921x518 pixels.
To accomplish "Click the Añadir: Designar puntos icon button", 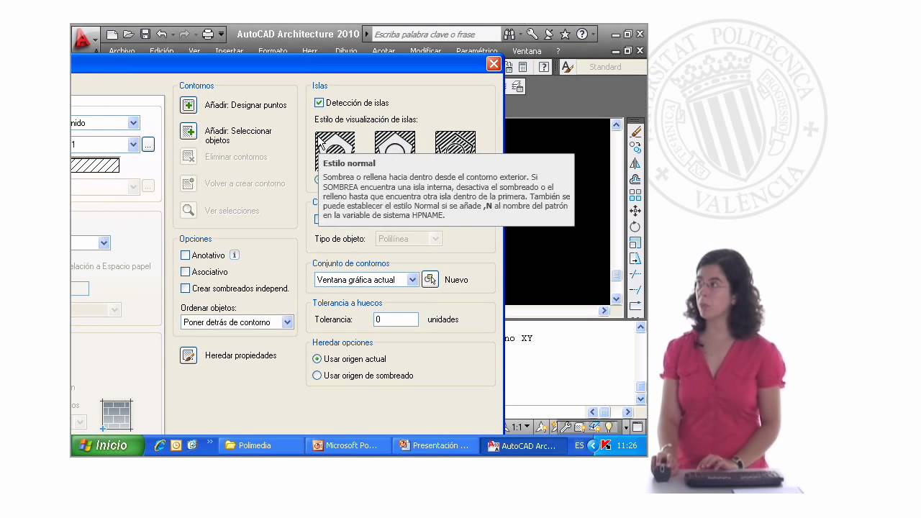I will (x=189, y=105).
